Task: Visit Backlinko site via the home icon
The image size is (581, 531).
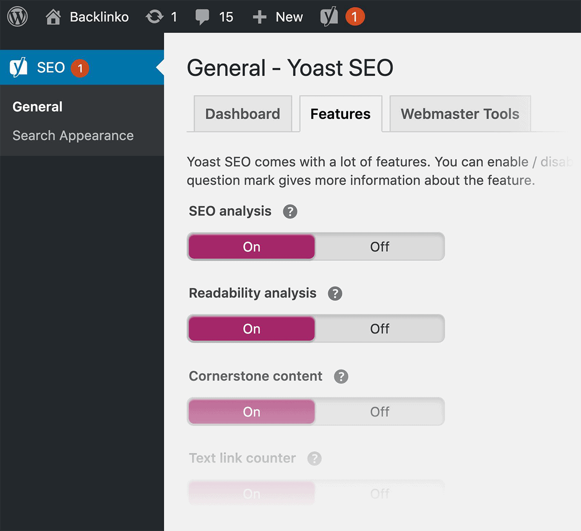Action: click(x=53, y=16)
